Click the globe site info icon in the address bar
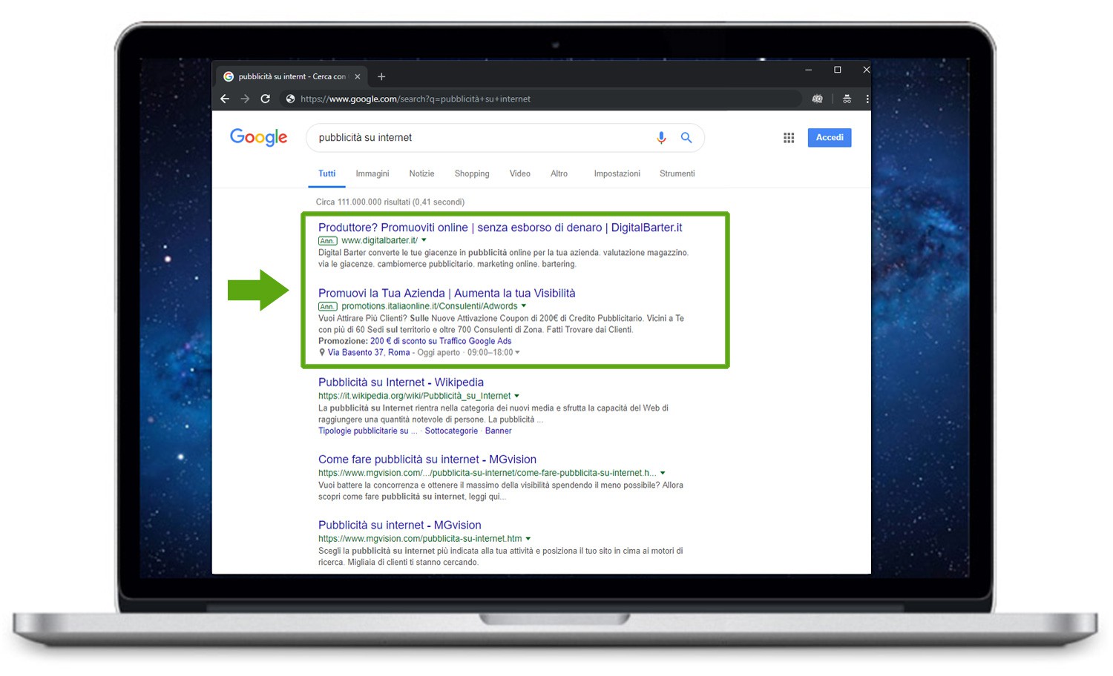The height and width of the screenshot is (676, 1113). tap(291, 99)
